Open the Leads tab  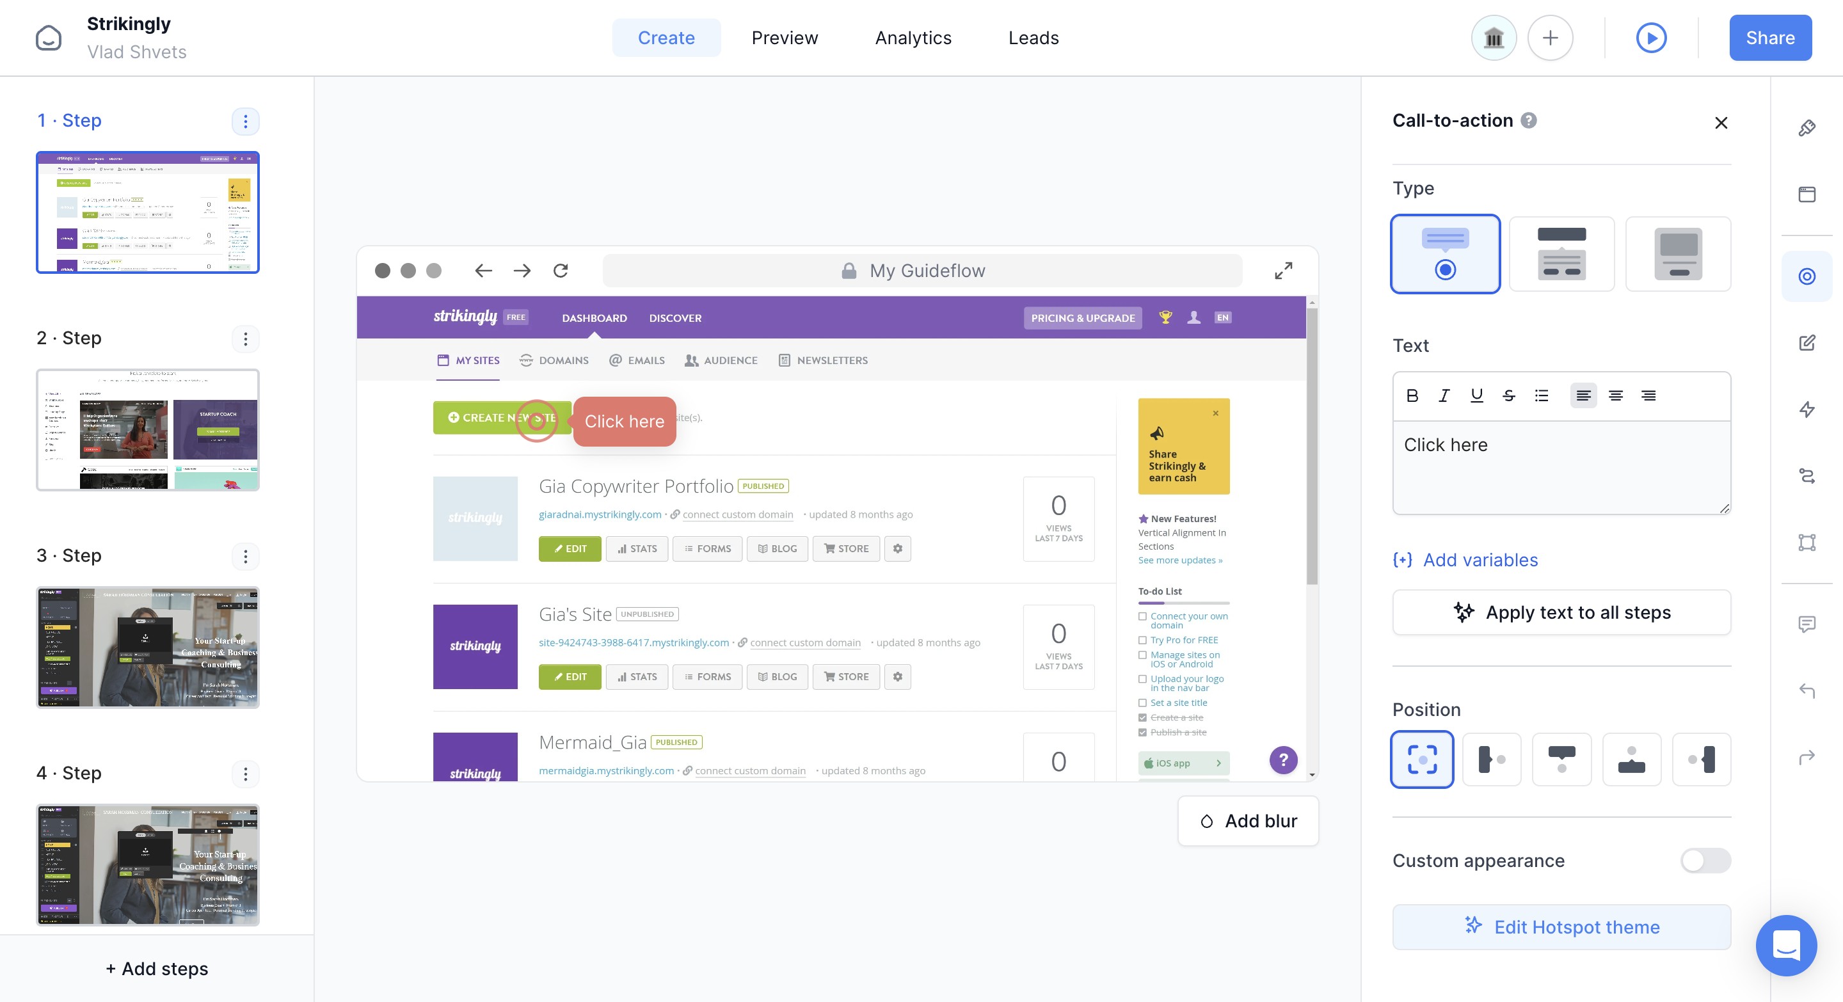(1033, 38)
